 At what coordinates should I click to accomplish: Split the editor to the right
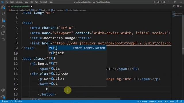(x=178, y=6)
